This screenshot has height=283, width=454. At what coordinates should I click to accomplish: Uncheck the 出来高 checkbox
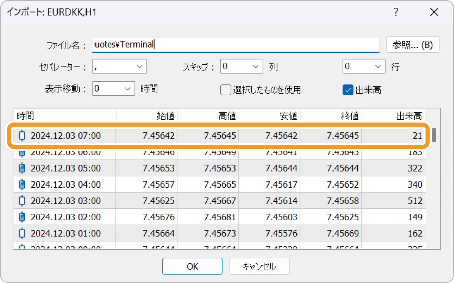click(348, 90)
